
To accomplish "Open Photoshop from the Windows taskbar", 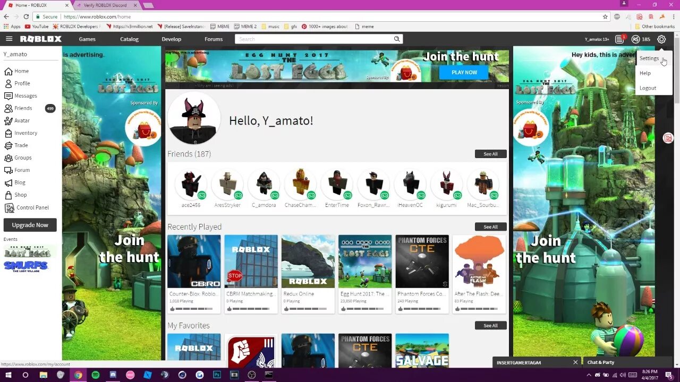I will pos(217,375).
